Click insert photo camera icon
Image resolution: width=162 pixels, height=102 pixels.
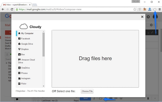(111, 98)
